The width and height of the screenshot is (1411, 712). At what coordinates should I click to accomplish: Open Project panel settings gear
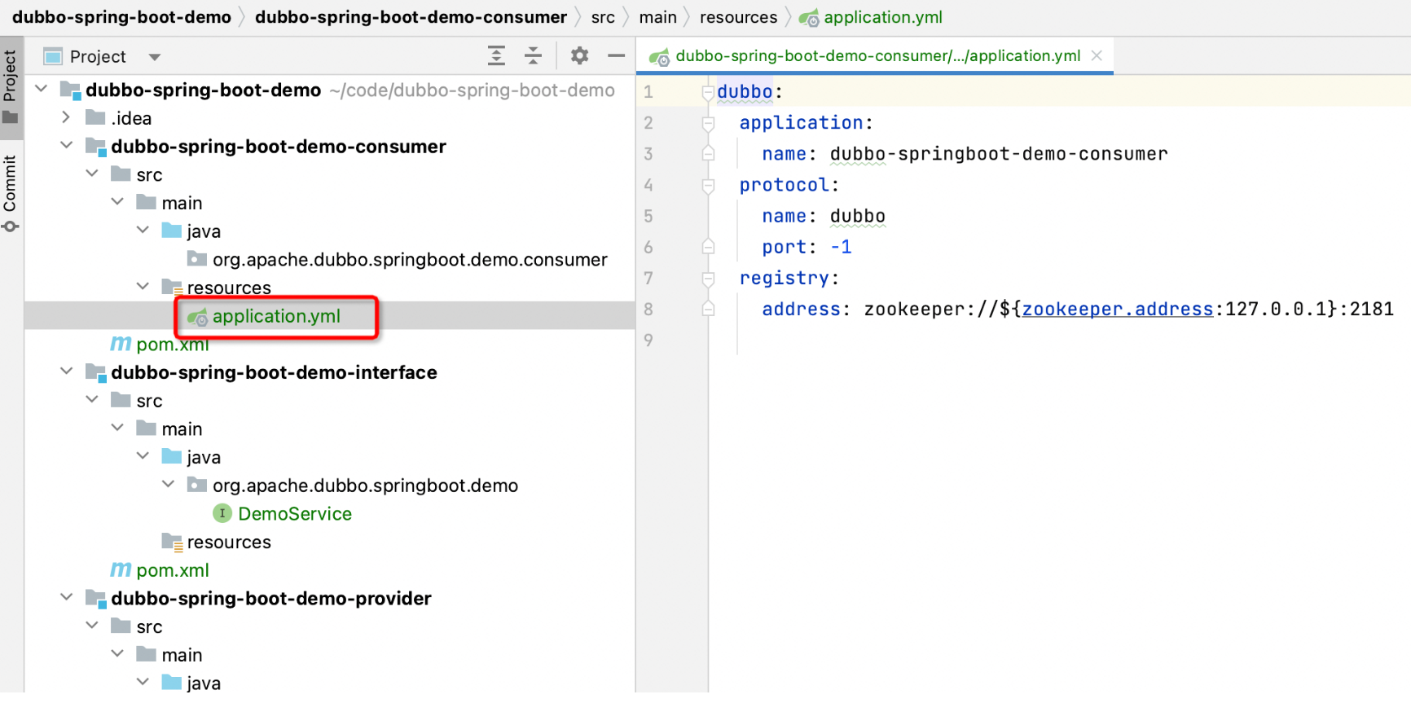pyautogui.click(x=579, y=55)
